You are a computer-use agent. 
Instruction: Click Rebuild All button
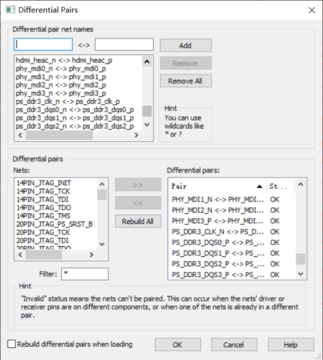pos(138,221)
